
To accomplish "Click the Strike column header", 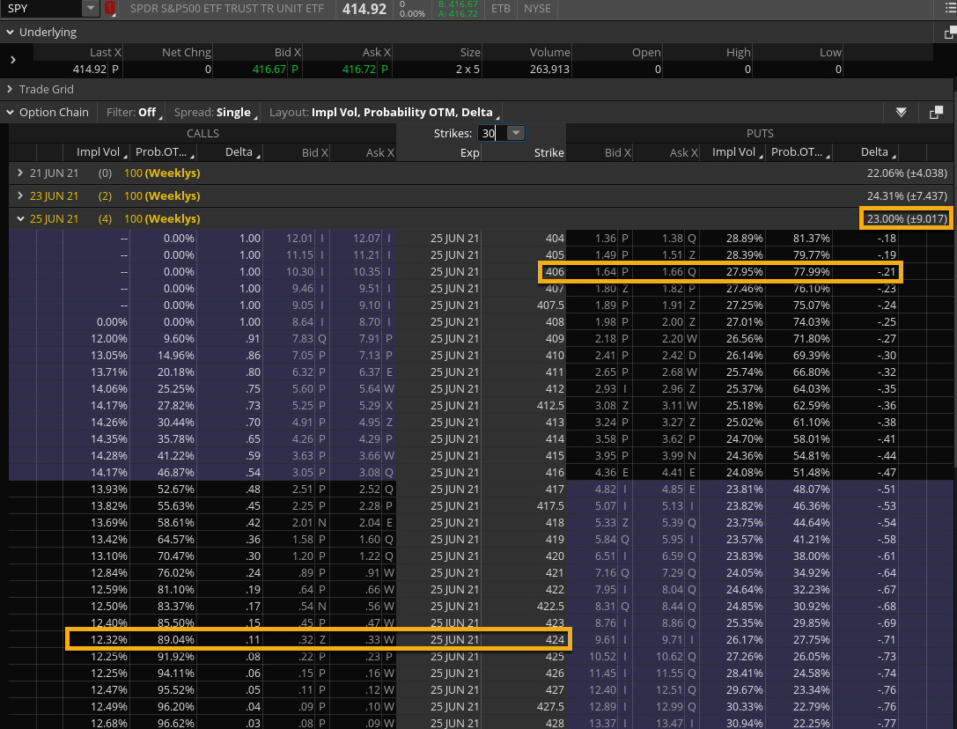I will tap(548, 153).
